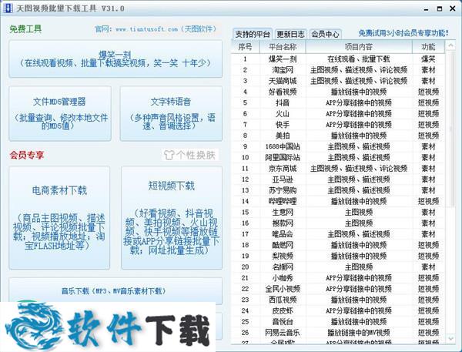Select row 天猫商城 in platform list
The height and width of the screenshot is (352, 462).
(338, 81)
